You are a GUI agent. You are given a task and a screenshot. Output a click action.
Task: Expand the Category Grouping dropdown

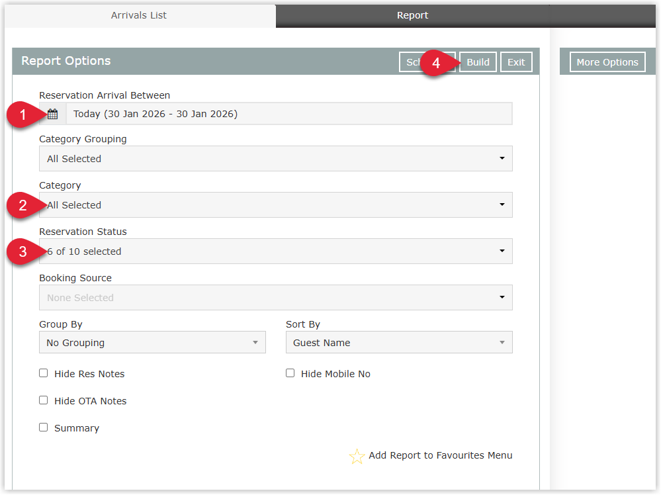276,159
